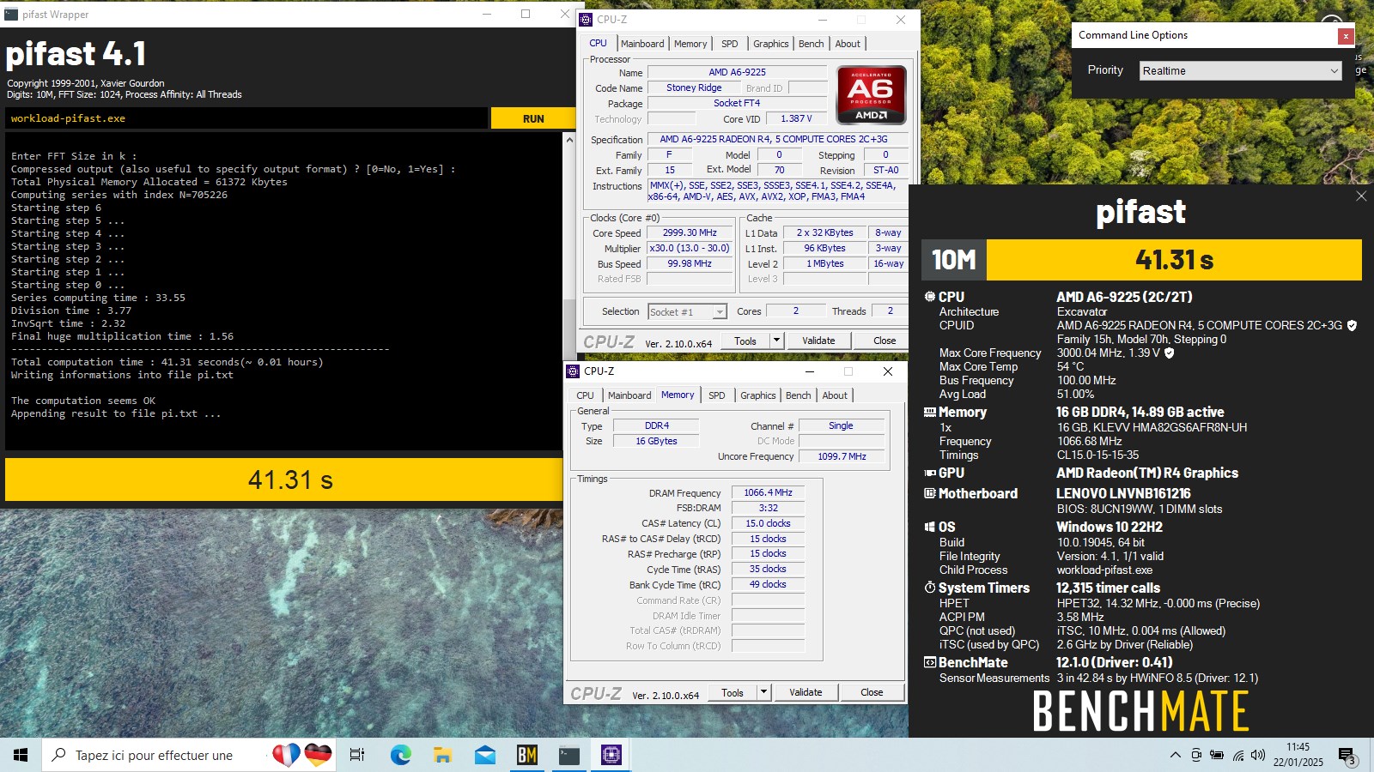The width and height of the screenshot is (1374, 772).
Task: Click the RUN button in pifast Wrapper
Action: coord(532,118)
